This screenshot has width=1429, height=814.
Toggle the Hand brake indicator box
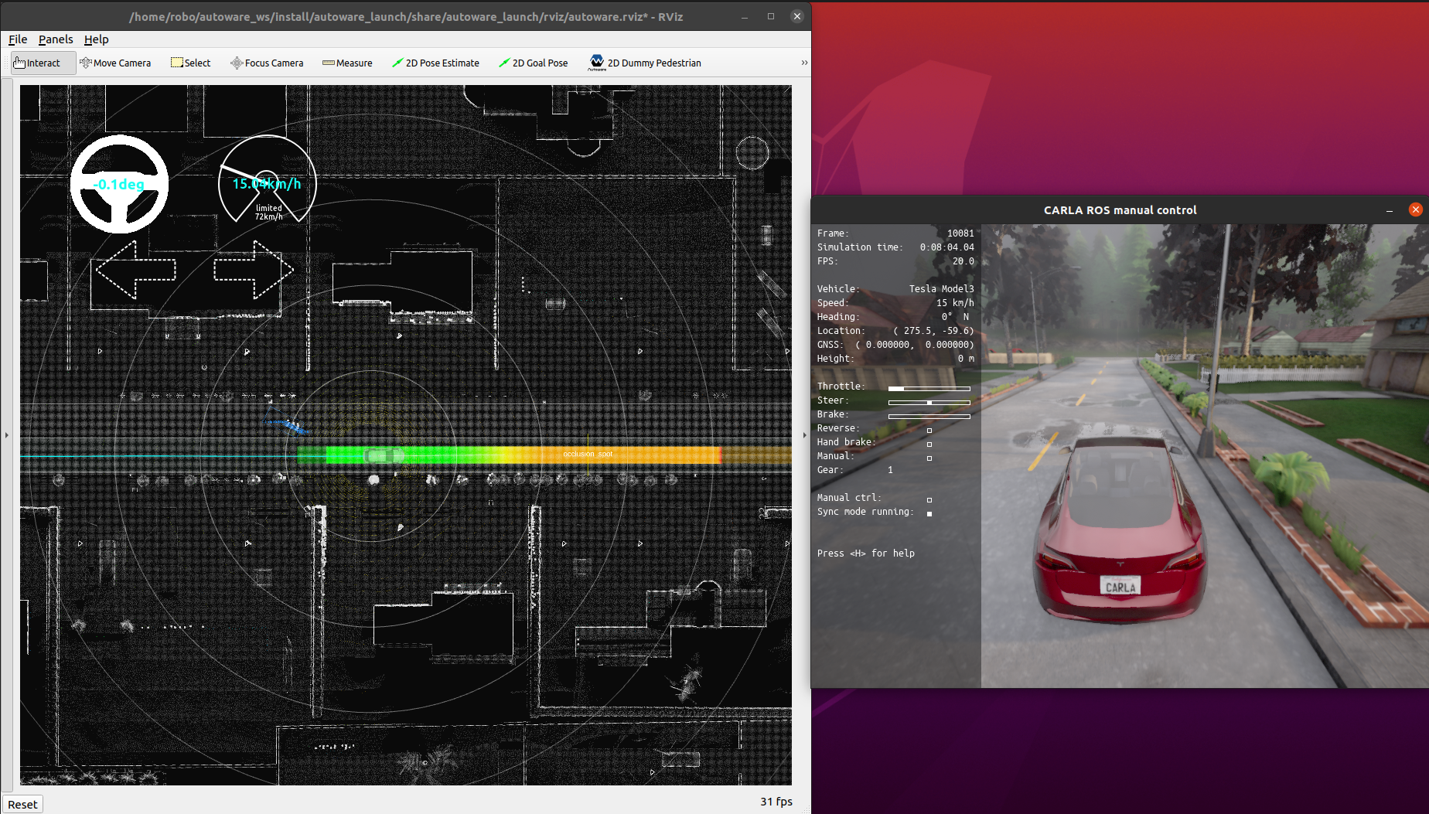pyautogui.click(x=929, y=444)
